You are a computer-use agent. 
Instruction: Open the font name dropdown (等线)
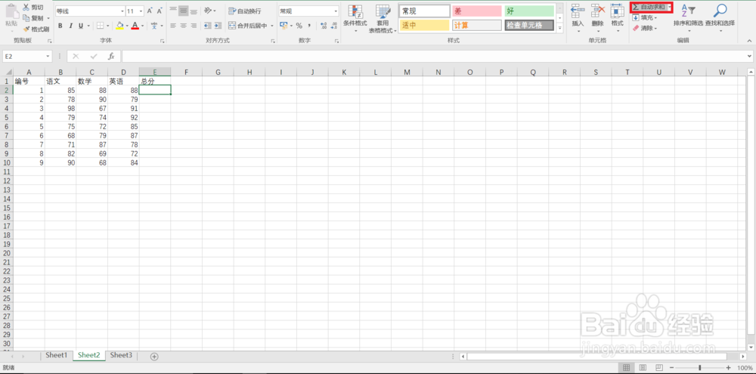(x=122, y=11)
